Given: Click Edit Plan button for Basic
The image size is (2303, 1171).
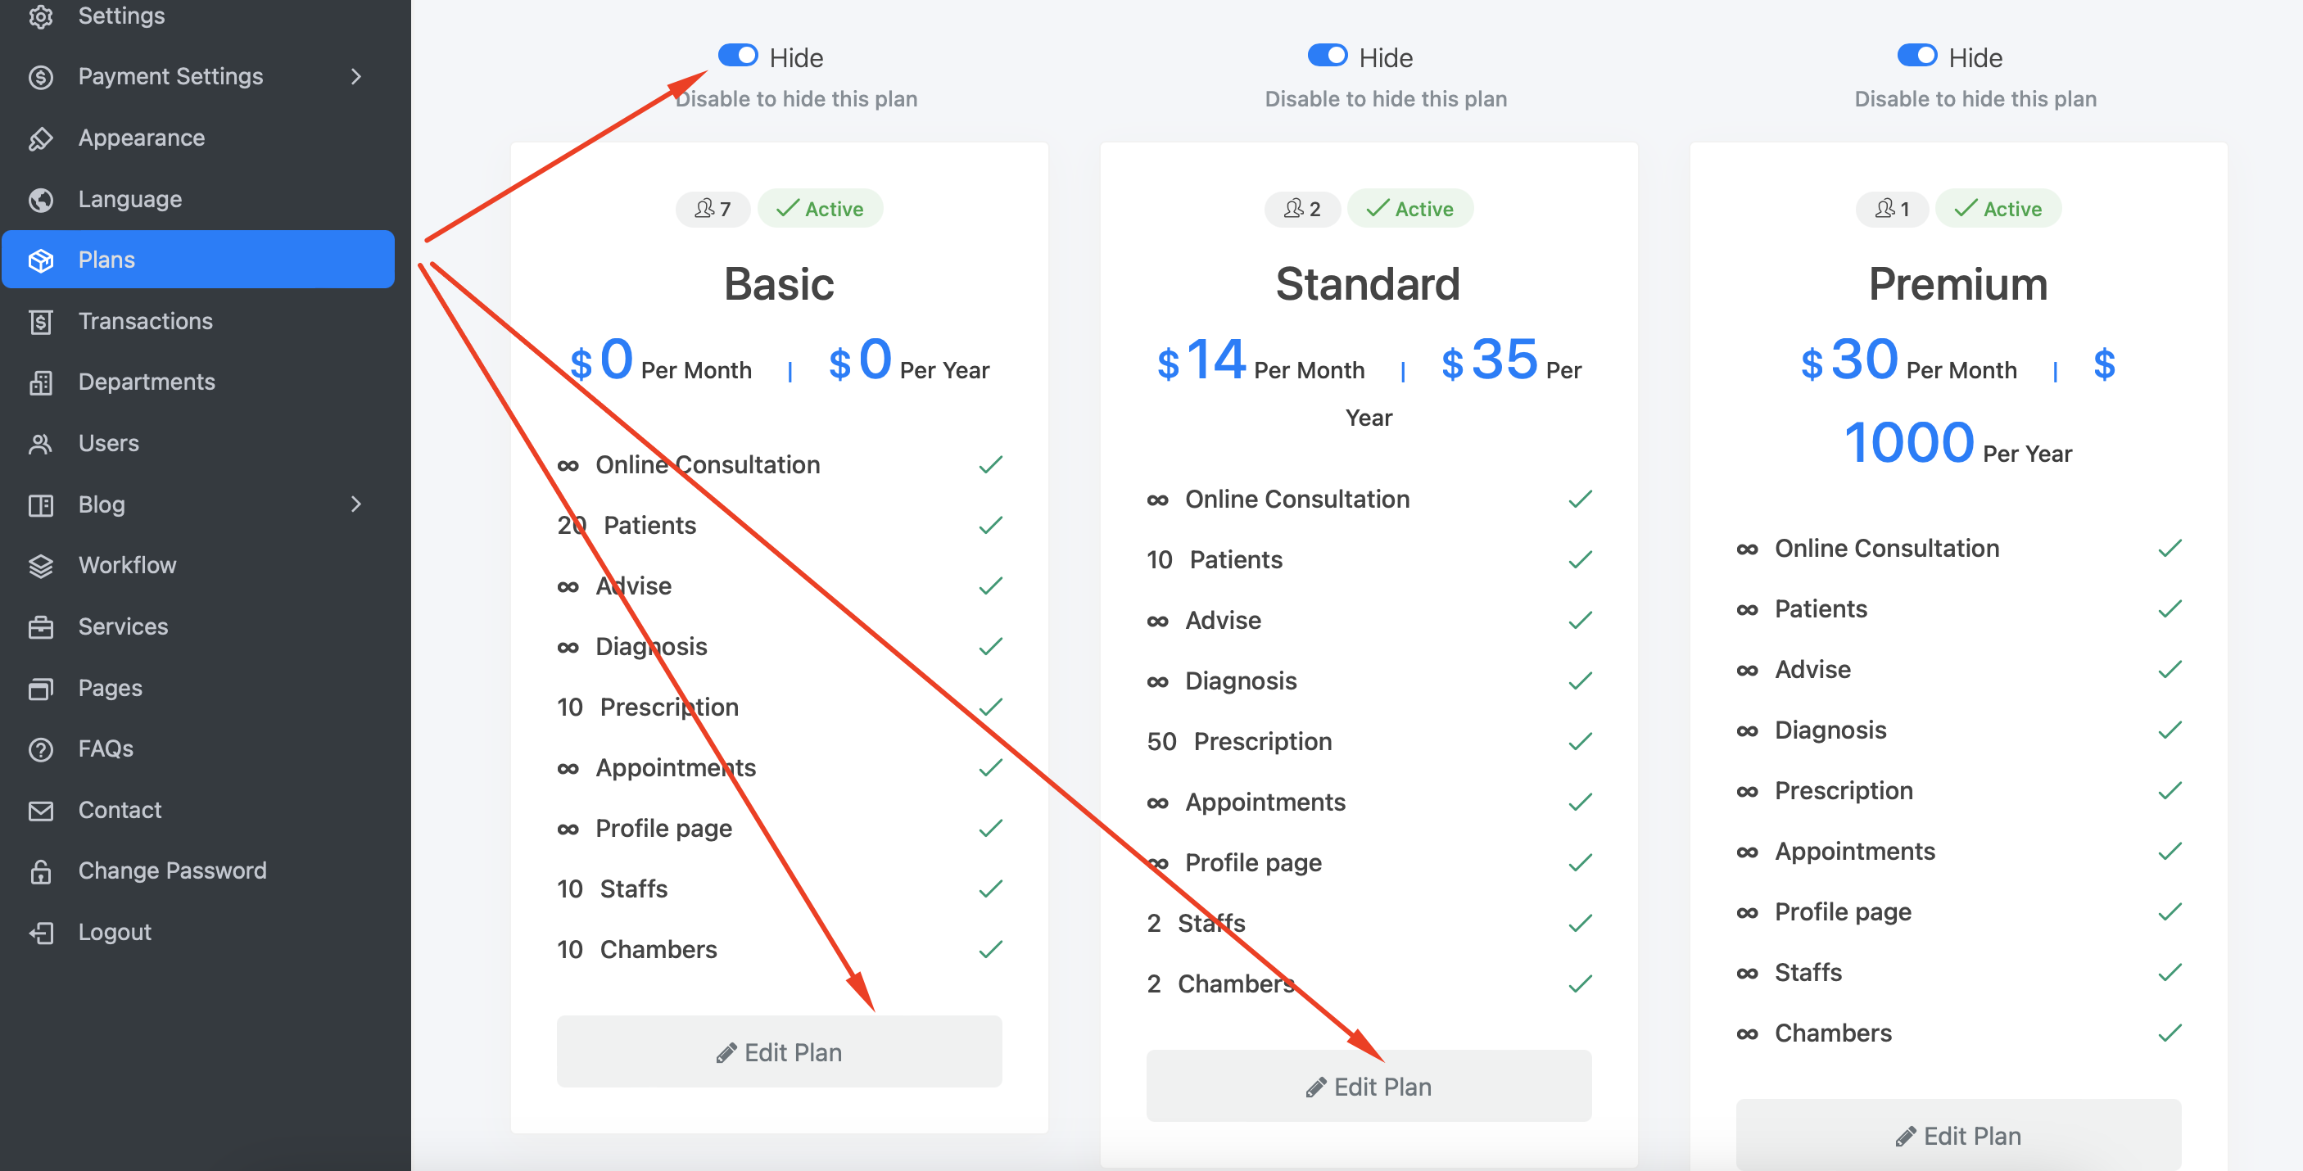Looking at the screenshot, I should tap(779, 1051).
